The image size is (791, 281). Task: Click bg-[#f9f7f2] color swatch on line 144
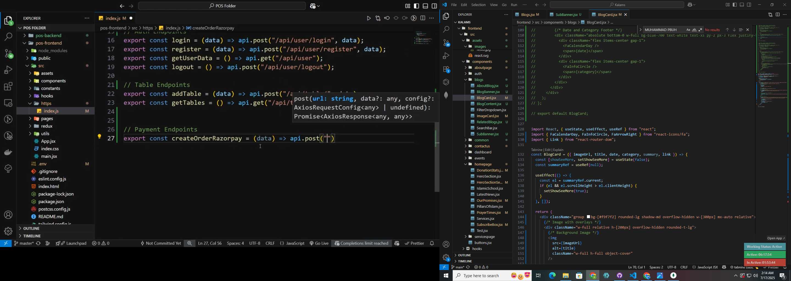pyautogui.click(x=588, y=217)
